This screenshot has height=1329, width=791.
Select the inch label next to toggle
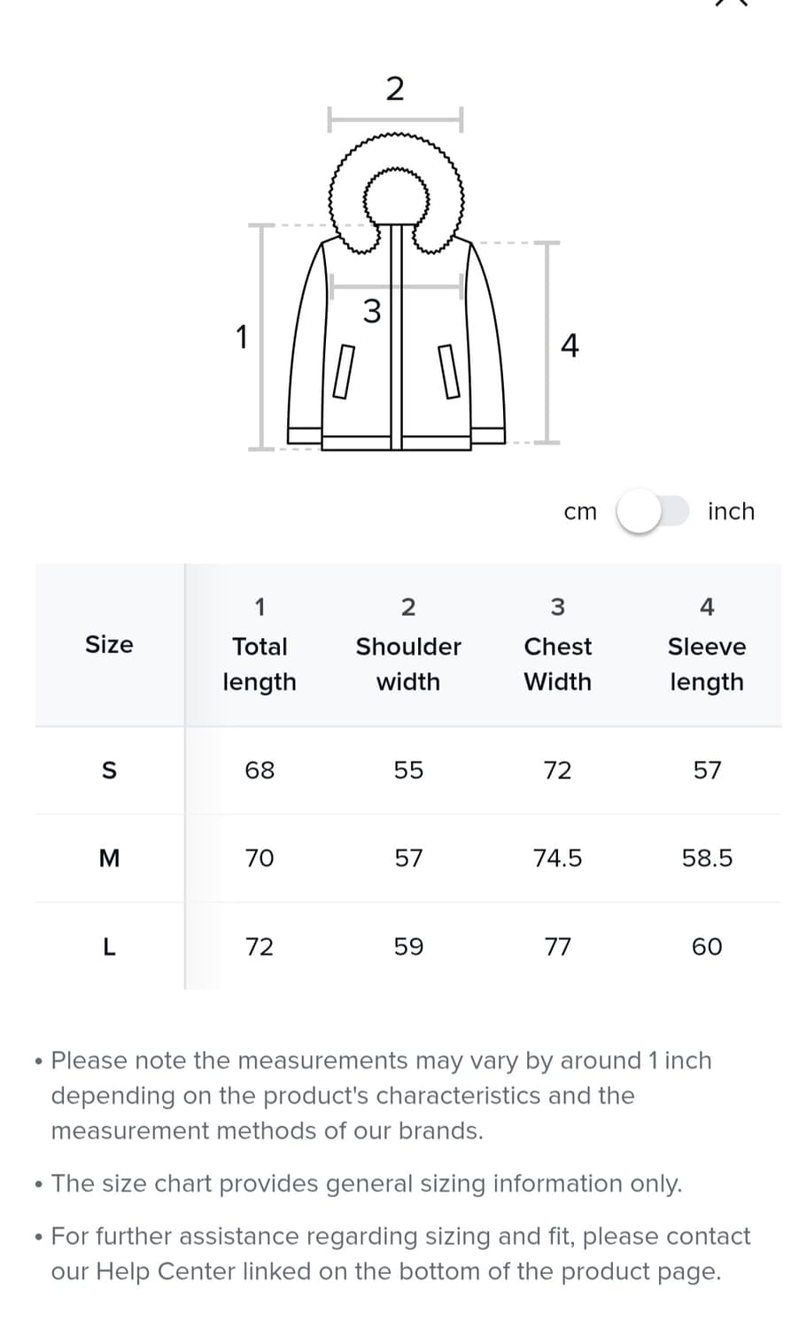pyautogui.click(x=731, y=511)
